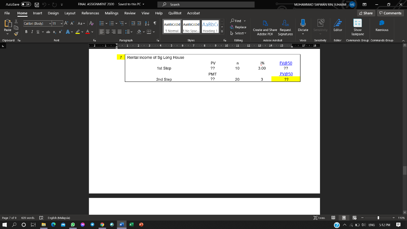Screen dimensions: 407x229
Task: Adjust the zoom slider handle
Action: pos(378,217)
